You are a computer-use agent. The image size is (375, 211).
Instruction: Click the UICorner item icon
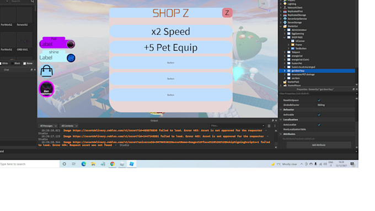point(293,41)
